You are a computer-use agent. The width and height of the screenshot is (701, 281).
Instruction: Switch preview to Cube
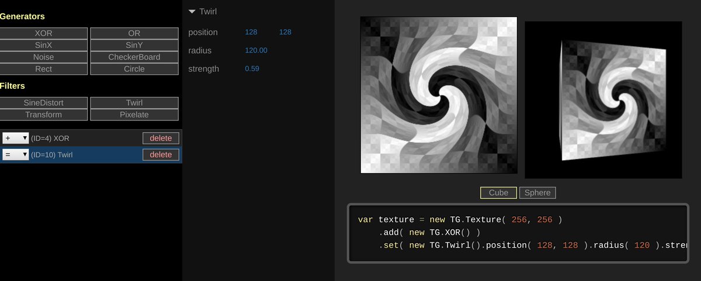pyautogui.click(x=498, y=193)
